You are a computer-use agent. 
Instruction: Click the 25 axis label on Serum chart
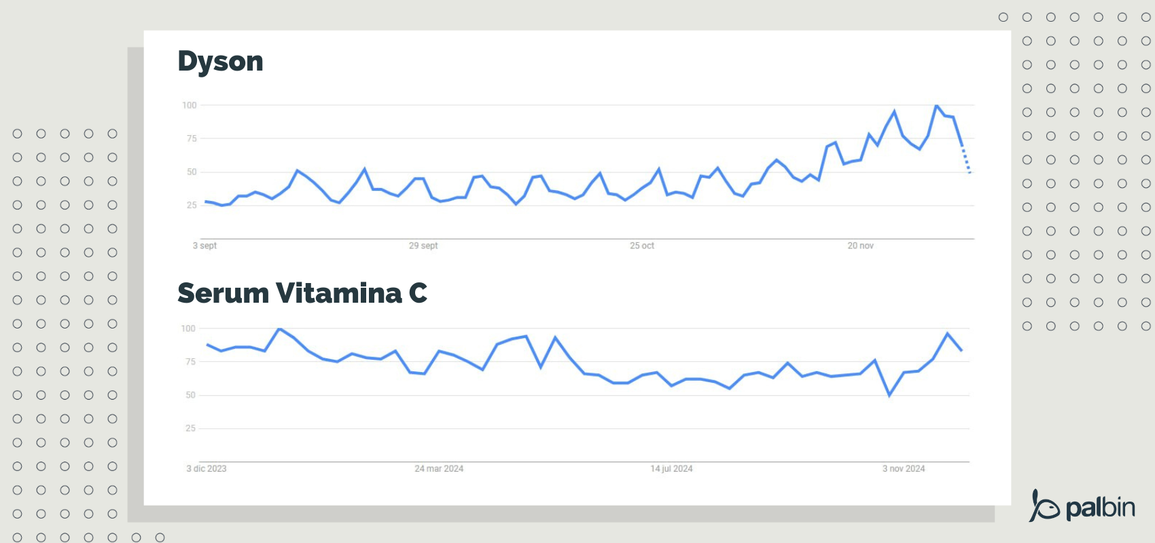pyautogui.click(x=190, y=428)
